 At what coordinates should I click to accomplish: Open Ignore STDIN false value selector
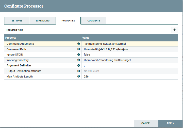(x=120, y=55)
